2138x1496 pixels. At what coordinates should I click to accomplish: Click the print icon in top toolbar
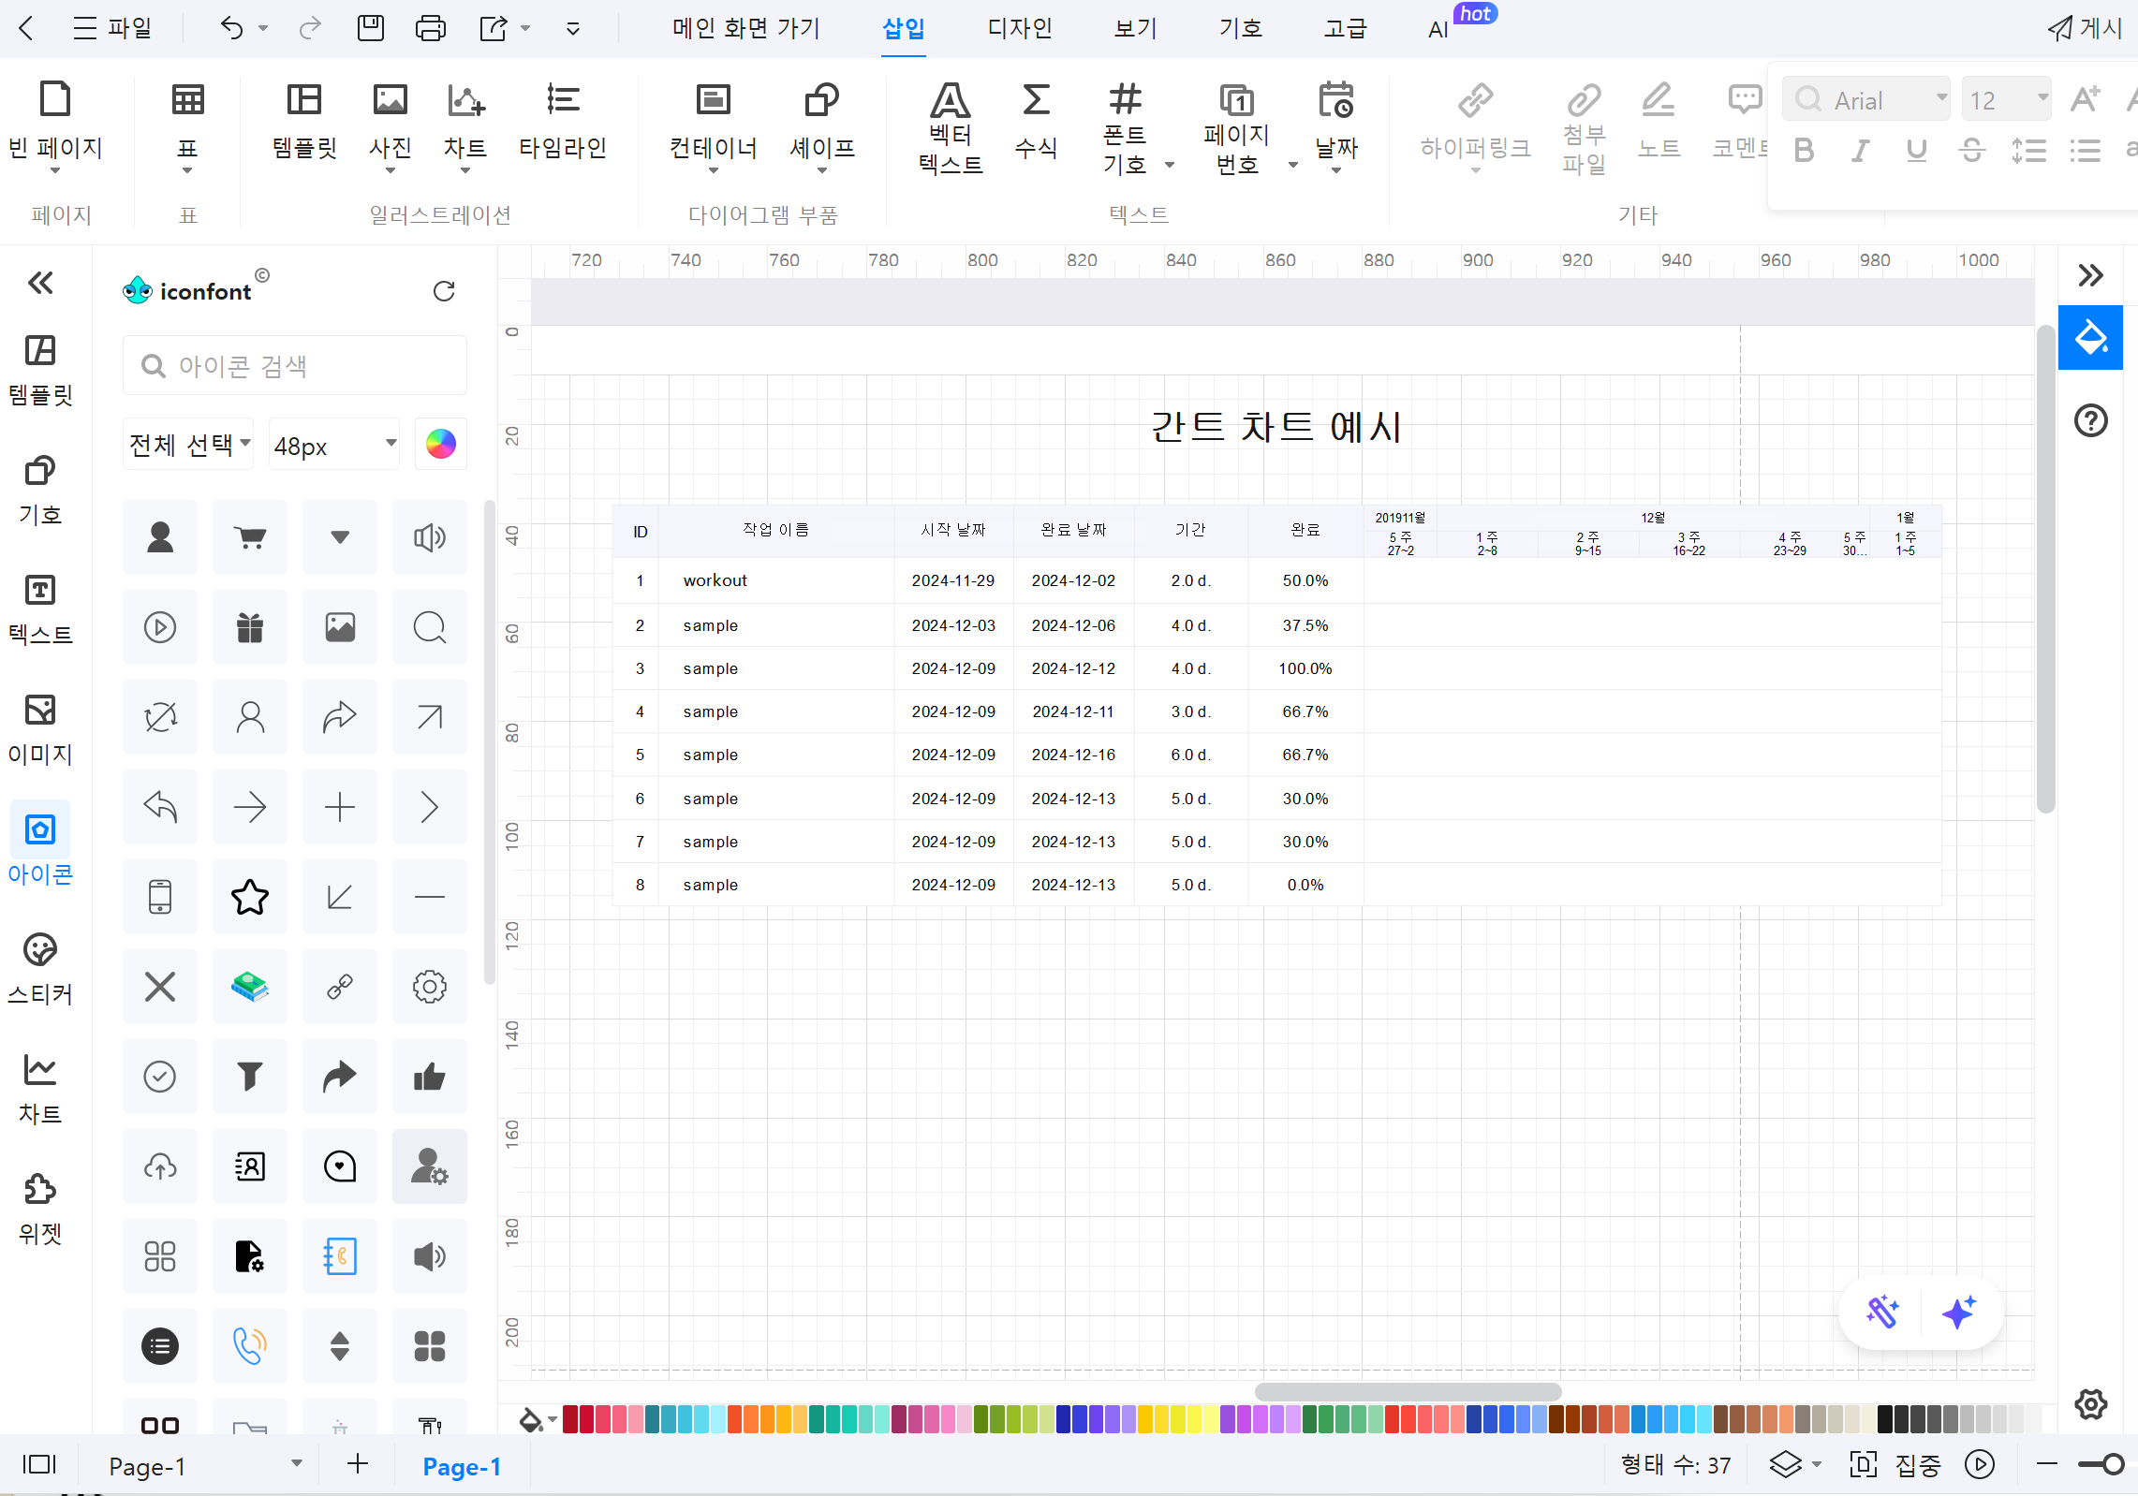(x=430, y=28)
